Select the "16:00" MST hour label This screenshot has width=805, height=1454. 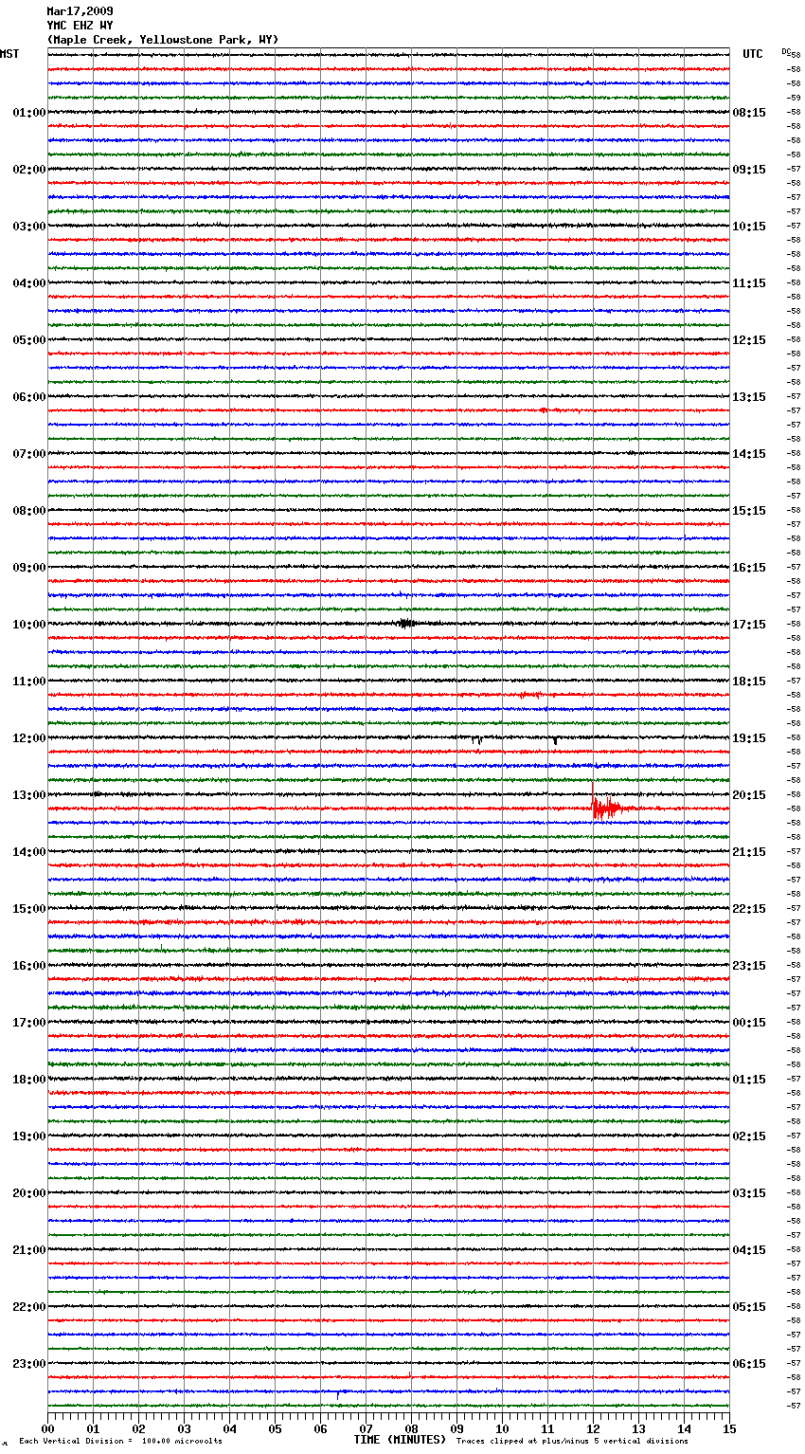[x=29, y=966]
